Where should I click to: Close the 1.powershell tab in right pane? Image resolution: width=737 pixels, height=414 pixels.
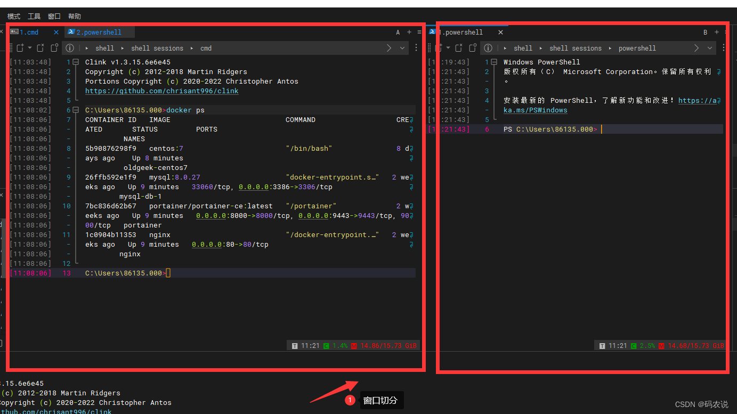pyautogui.click(x=500, y=33)
